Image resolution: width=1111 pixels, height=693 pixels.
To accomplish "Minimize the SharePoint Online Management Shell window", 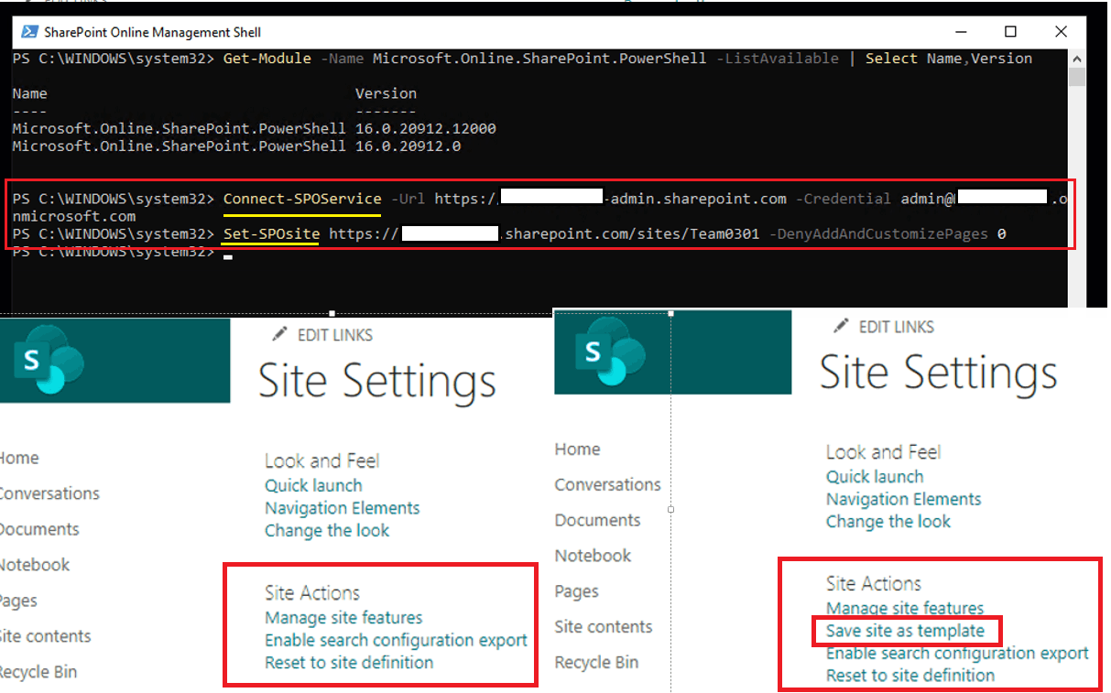I will pyautogui.click(x=962, y=31).
